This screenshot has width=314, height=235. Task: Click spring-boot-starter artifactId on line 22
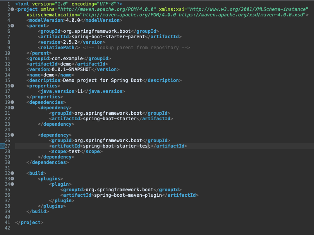(x=109, y=119)
